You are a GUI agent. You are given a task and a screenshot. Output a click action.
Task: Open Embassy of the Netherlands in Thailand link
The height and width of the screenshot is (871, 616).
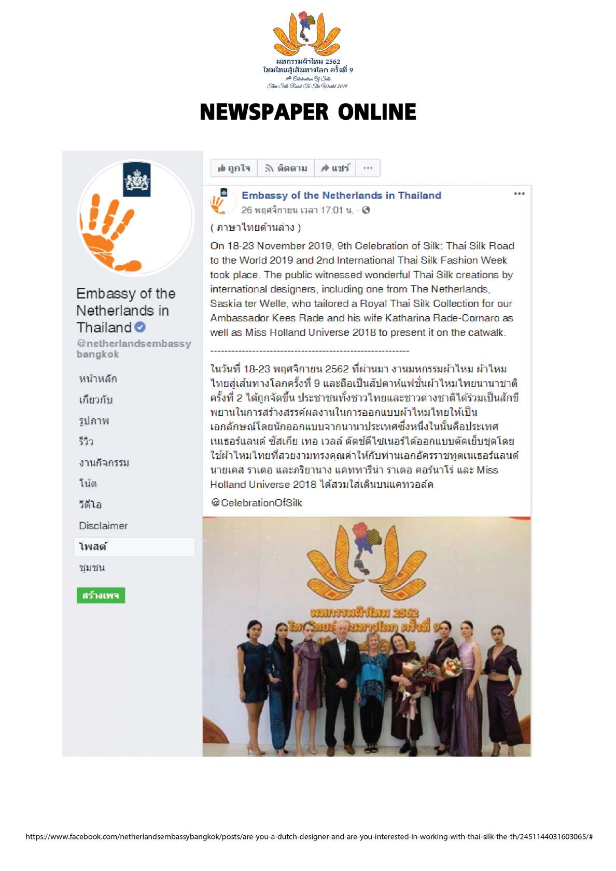[341, 195]
